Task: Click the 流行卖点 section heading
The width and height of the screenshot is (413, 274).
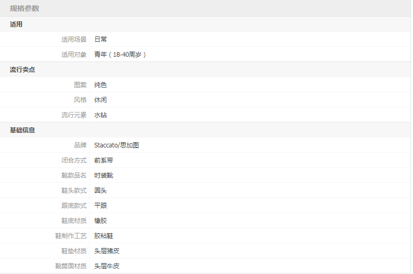Action: pyautogui.click(x=22, y=70)
